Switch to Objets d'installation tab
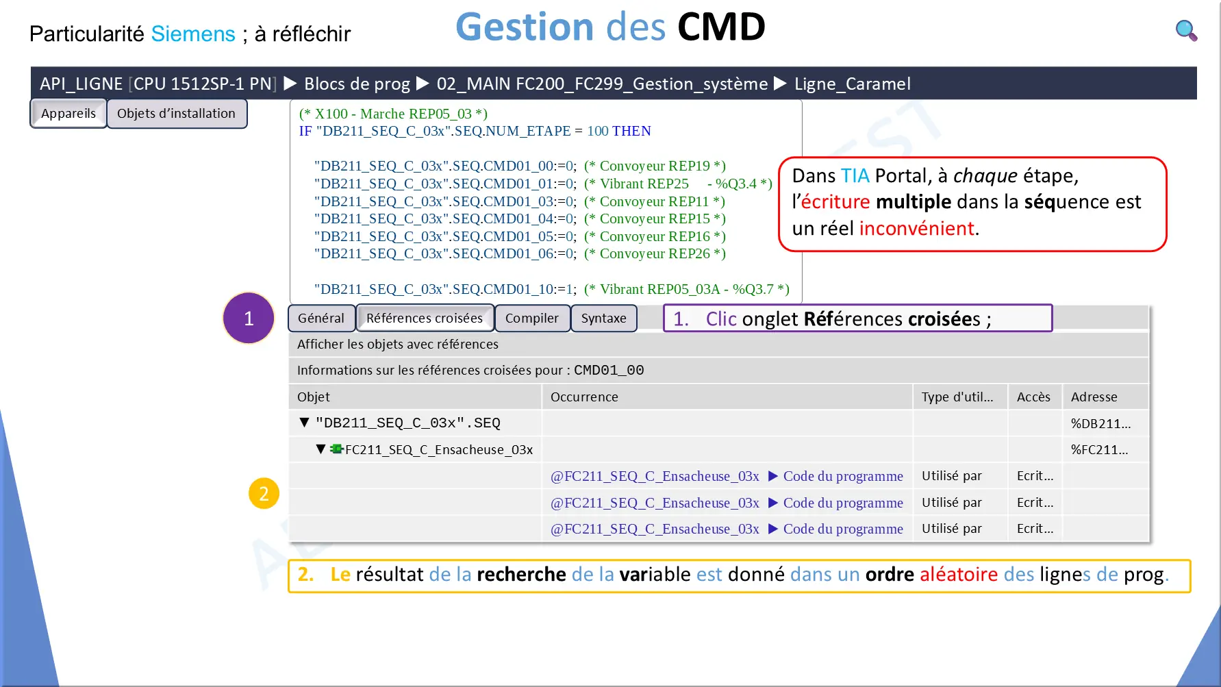Viewport: 1221px width, 687px height. 176,114
